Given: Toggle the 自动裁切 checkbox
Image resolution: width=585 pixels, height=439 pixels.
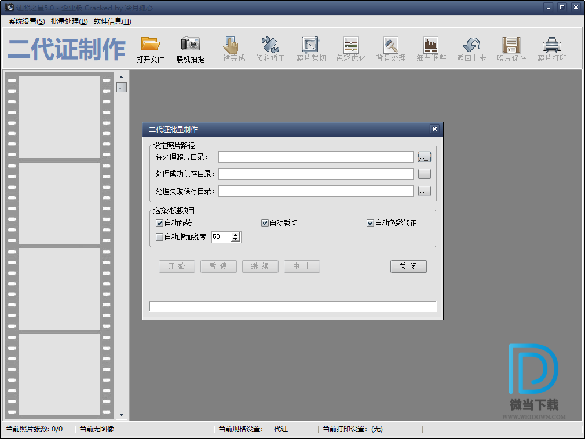Looking at the screenshot, I should (265, 223).
